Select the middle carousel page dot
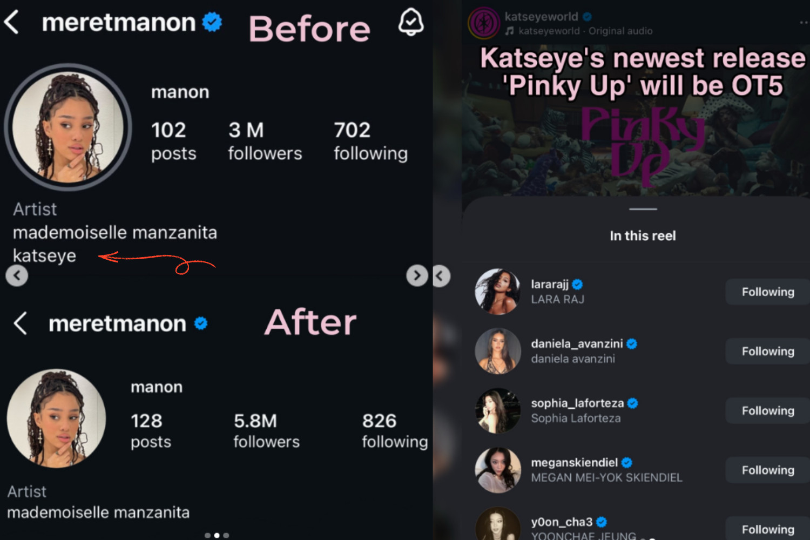 pyautogui.click(x=217, y=535)
